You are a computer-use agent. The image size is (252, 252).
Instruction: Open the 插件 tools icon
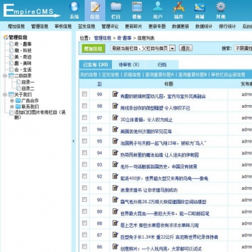(179, 7)
